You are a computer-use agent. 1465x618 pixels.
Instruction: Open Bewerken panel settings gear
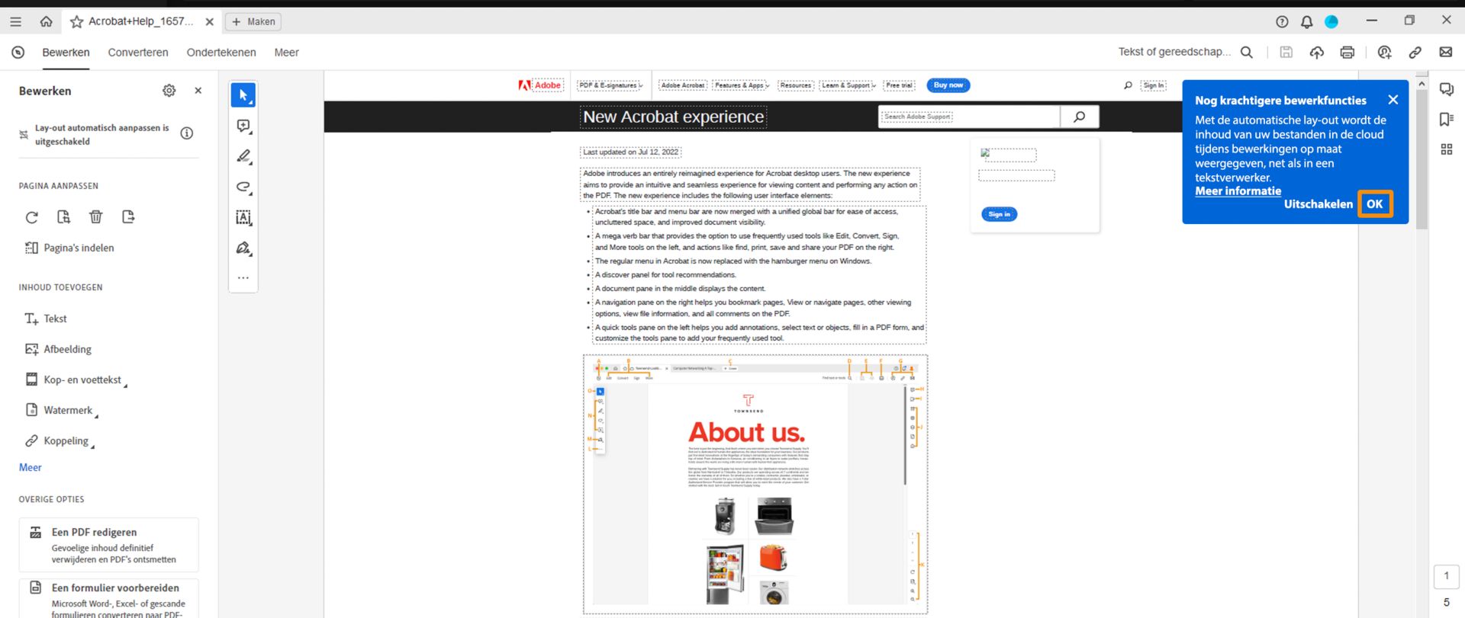[169, 91]
